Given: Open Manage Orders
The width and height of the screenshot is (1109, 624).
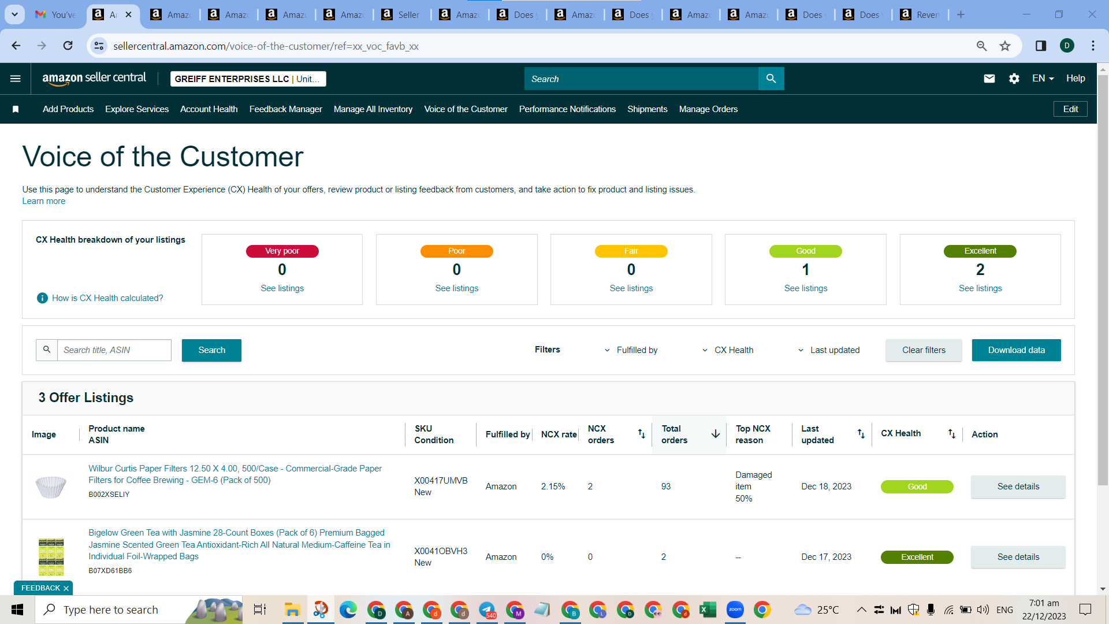Looking at the screenshot, I should pos(709,109).
